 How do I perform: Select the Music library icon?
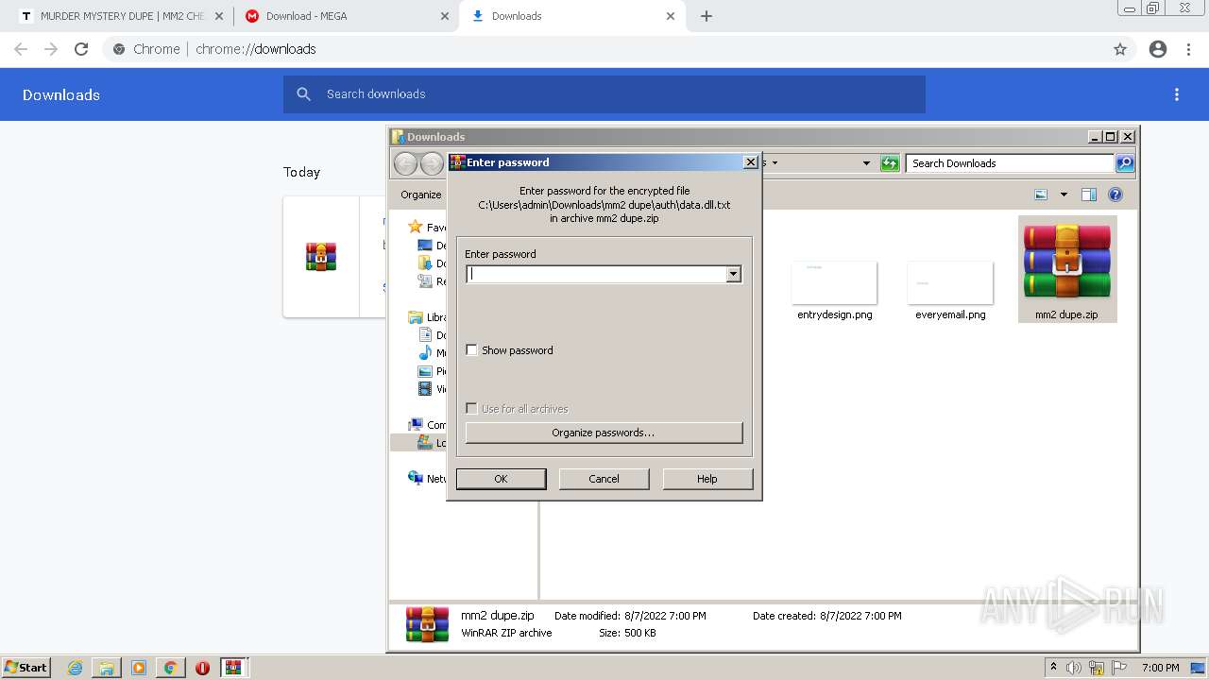click(425, 353)
